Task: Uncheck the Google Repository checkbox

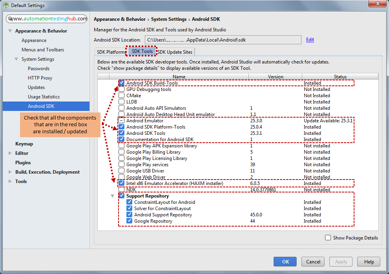Action: [x=129, y=221]
